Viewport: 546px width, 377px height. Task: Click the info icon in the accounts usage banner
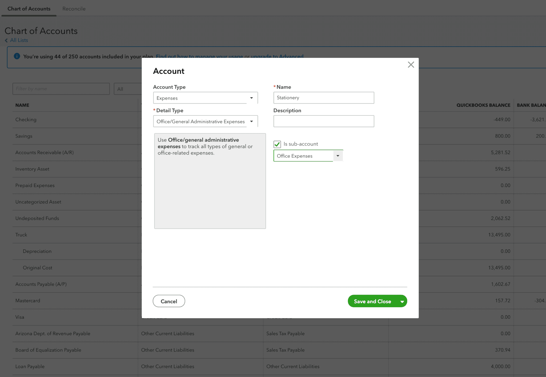(x=17, y=56)
